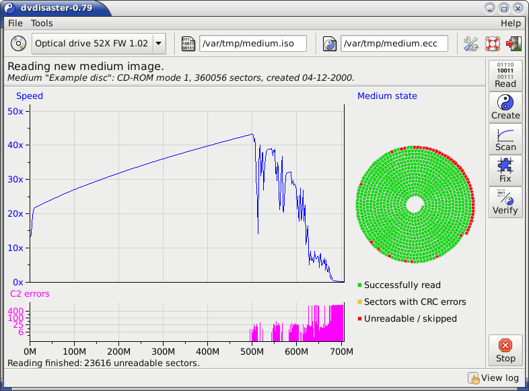Open help via the lifebuoy icon
529x391 pixels.
tap(491, 44)
